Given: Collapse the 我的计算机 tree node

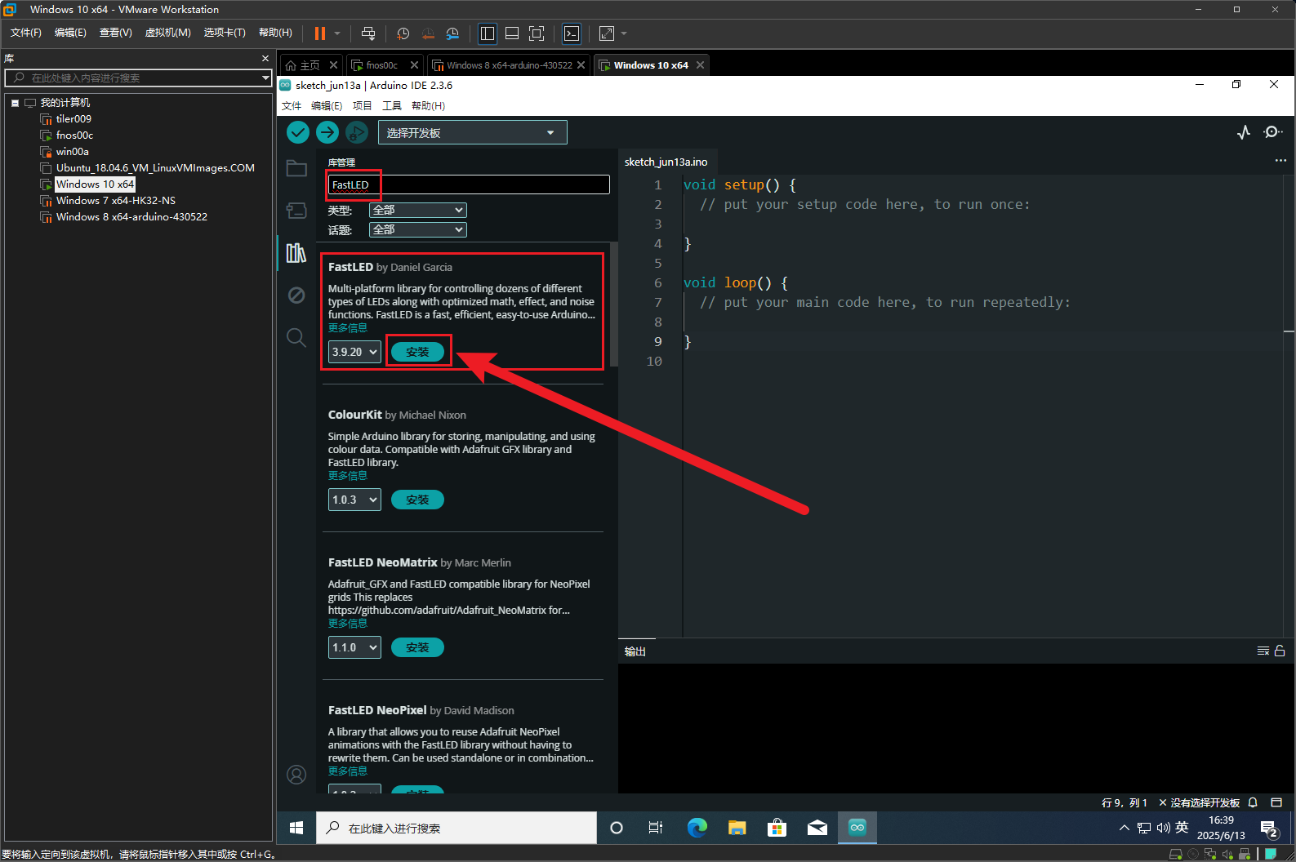Looking at the screenshot, I should point(15,103).
